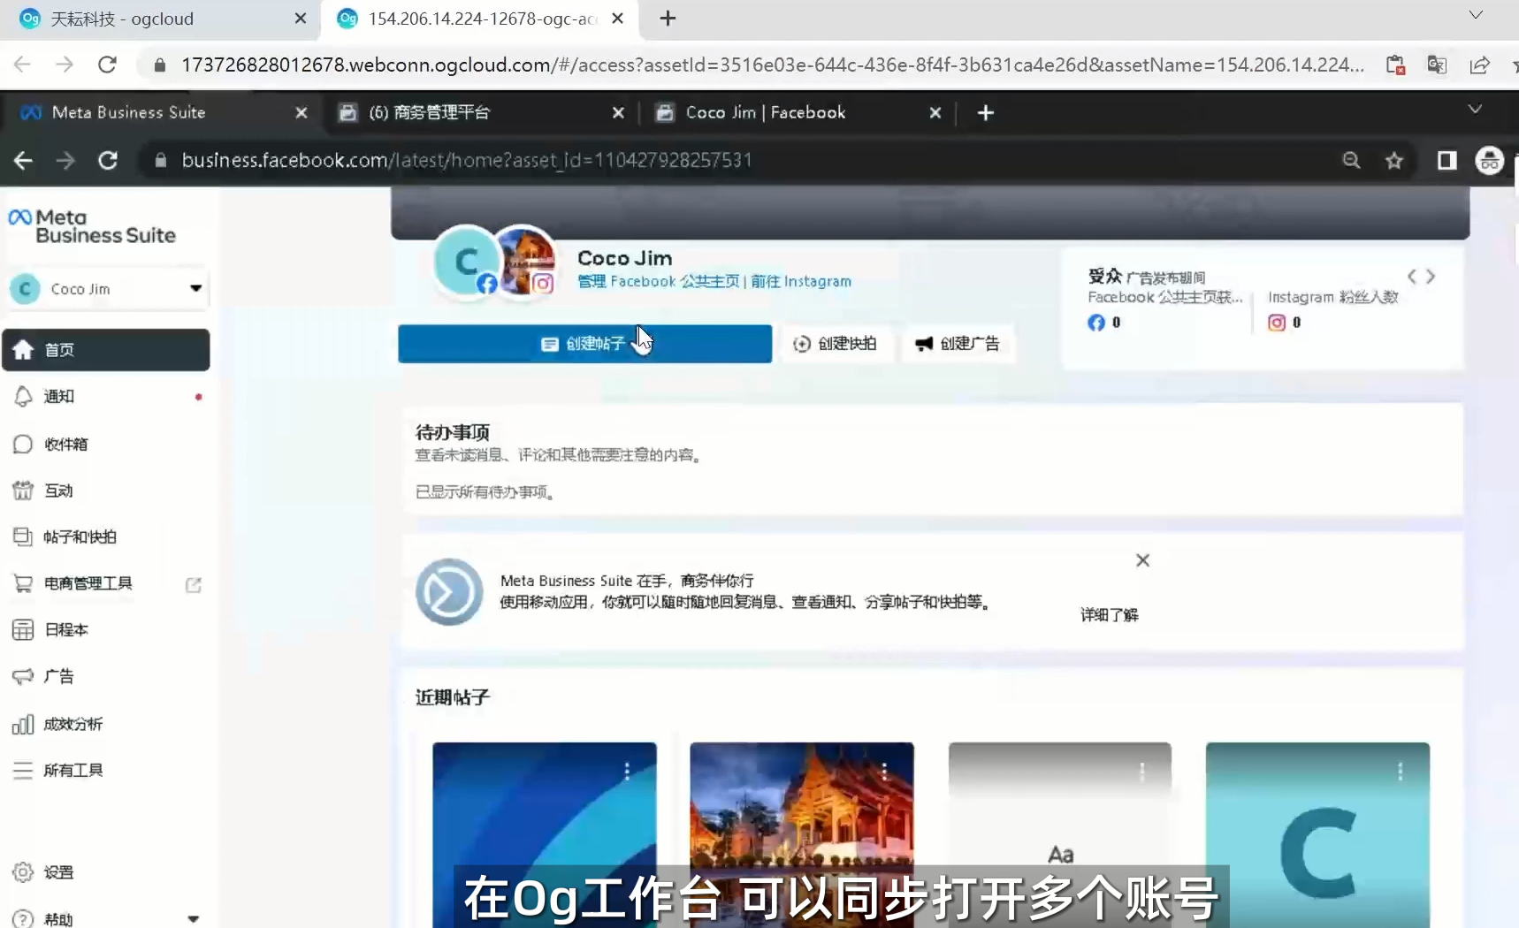Close the 154.206.14.224 outer tab
The height and width of the screenshot is (928, 1519).
coord(618,18)
